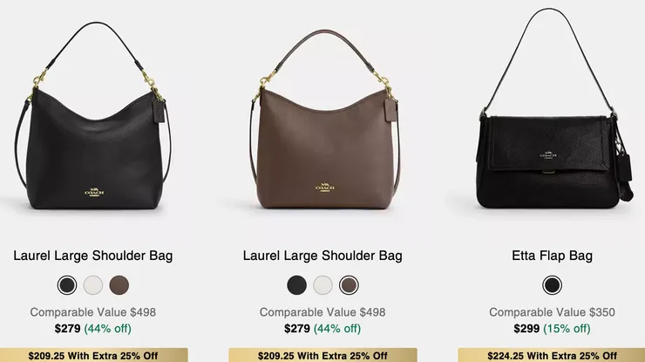Click the Comparable Value $350 text
This screenshot has height=362, width=645.
pos(552,312)
